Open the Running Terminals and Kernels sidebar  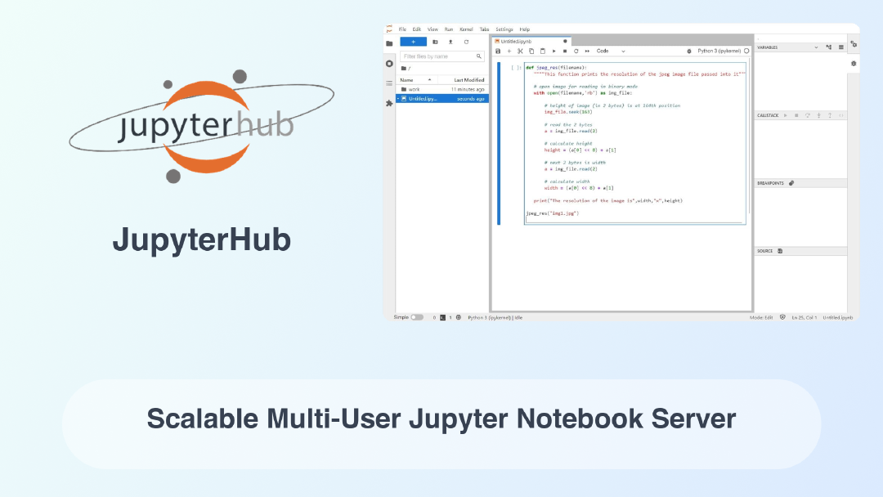point(389,64)
